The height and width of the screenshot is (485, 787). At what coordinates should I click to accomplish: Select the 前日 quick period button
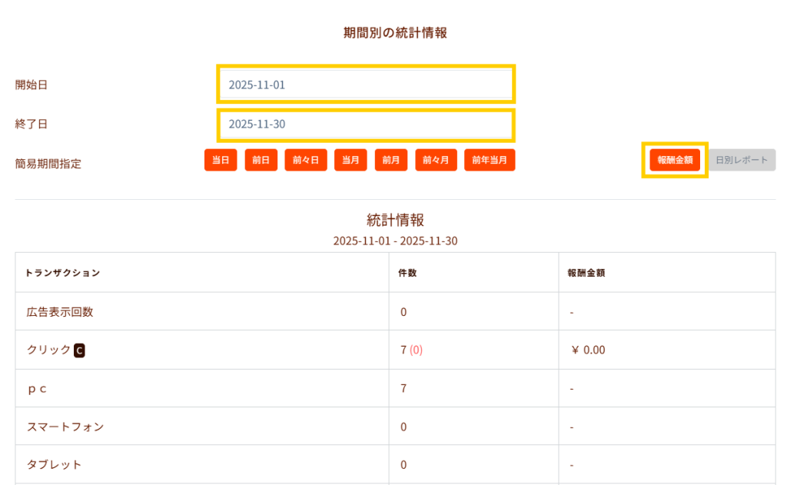261,160
